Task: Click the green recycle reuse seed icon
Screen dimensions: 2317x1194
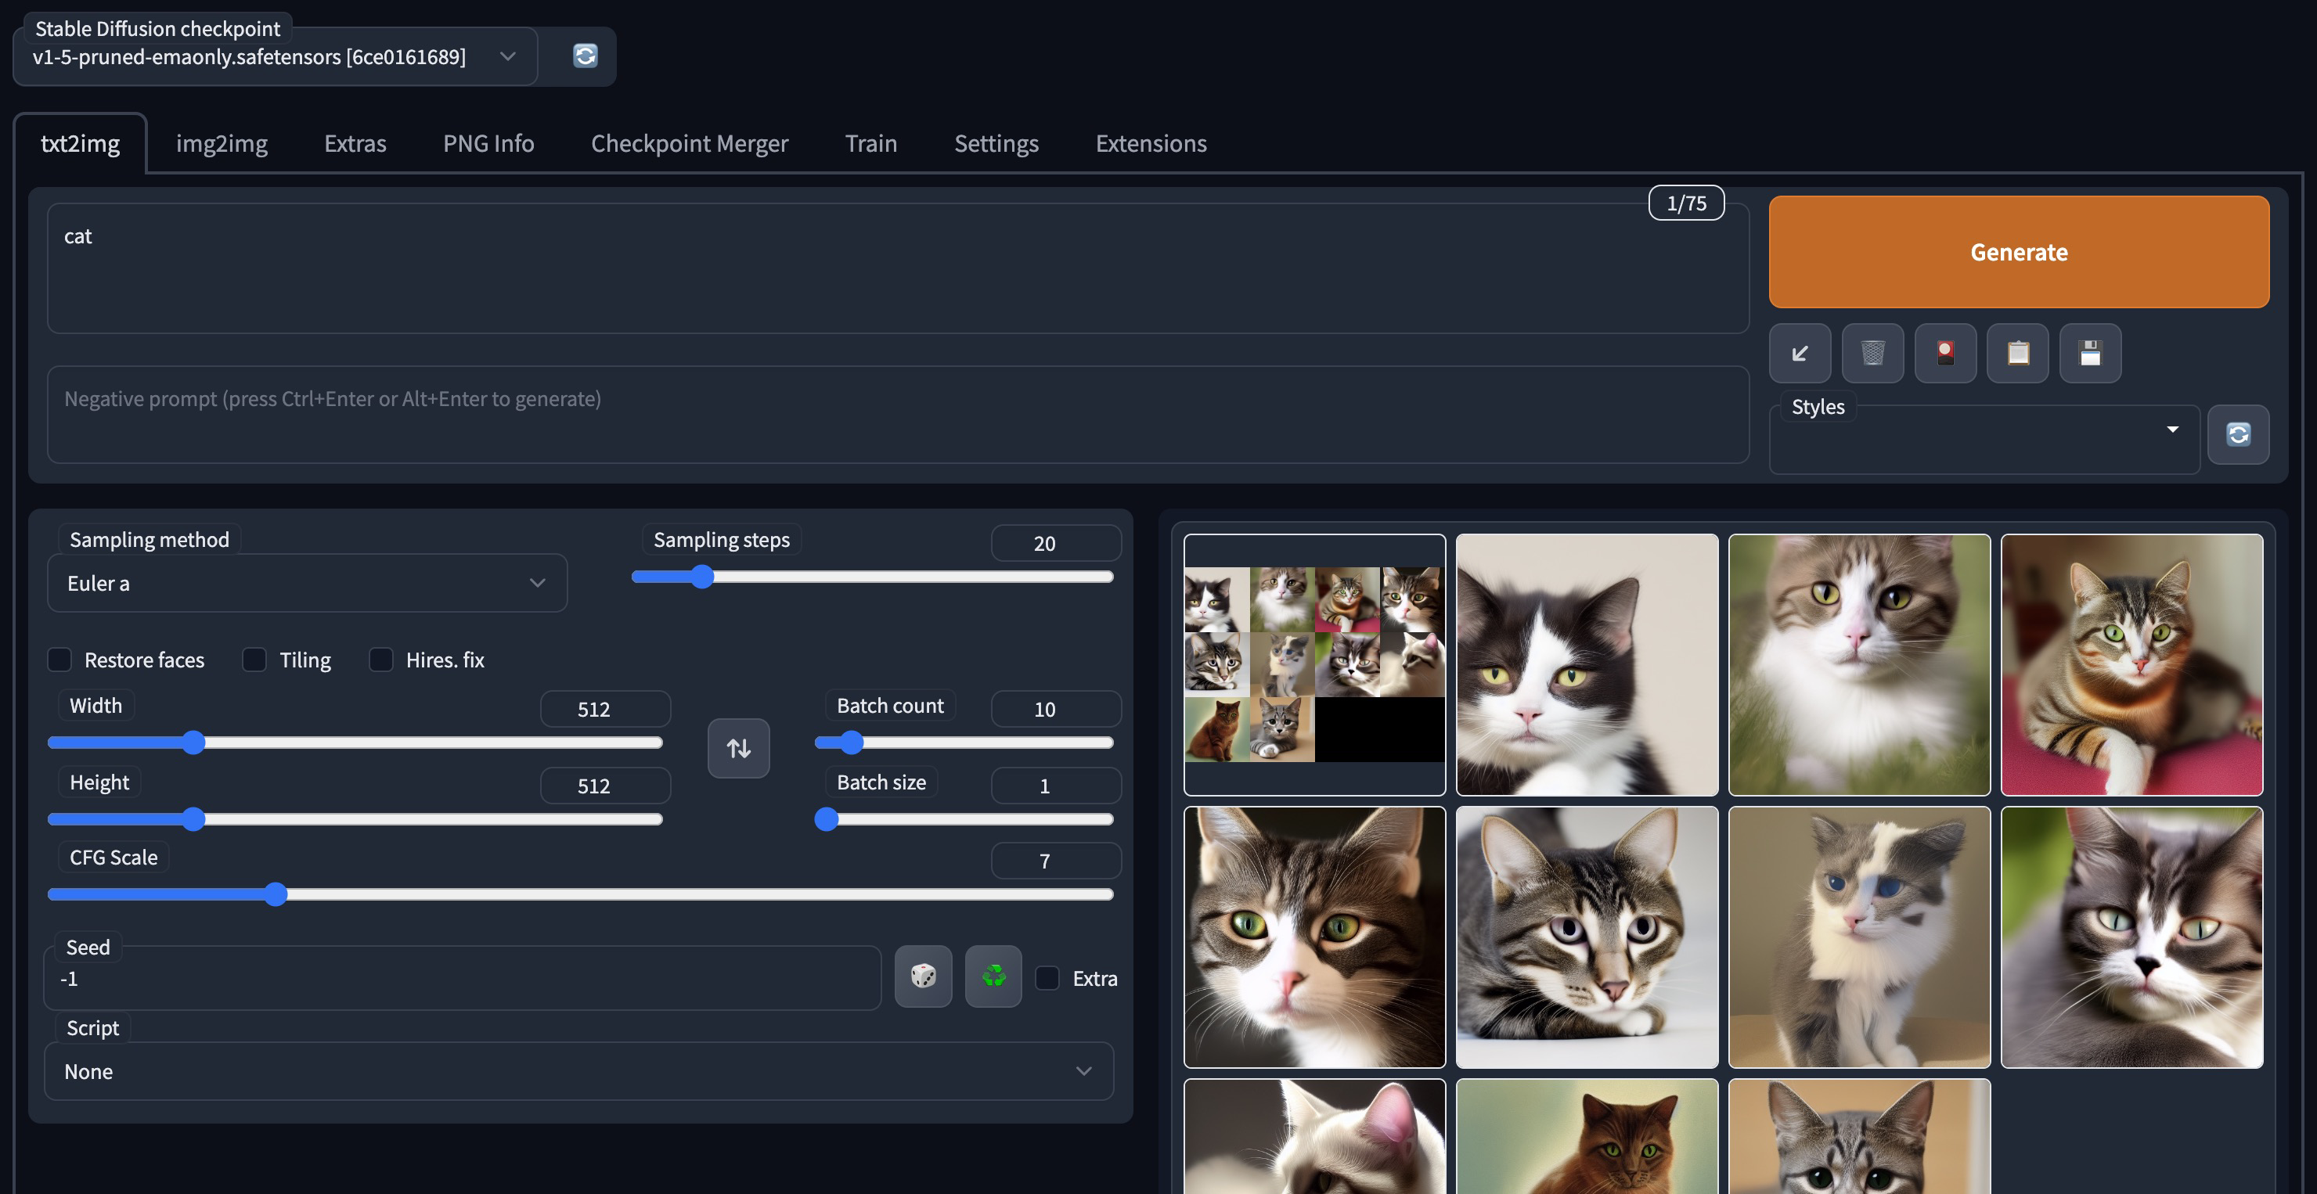Action: click(993, 976)
